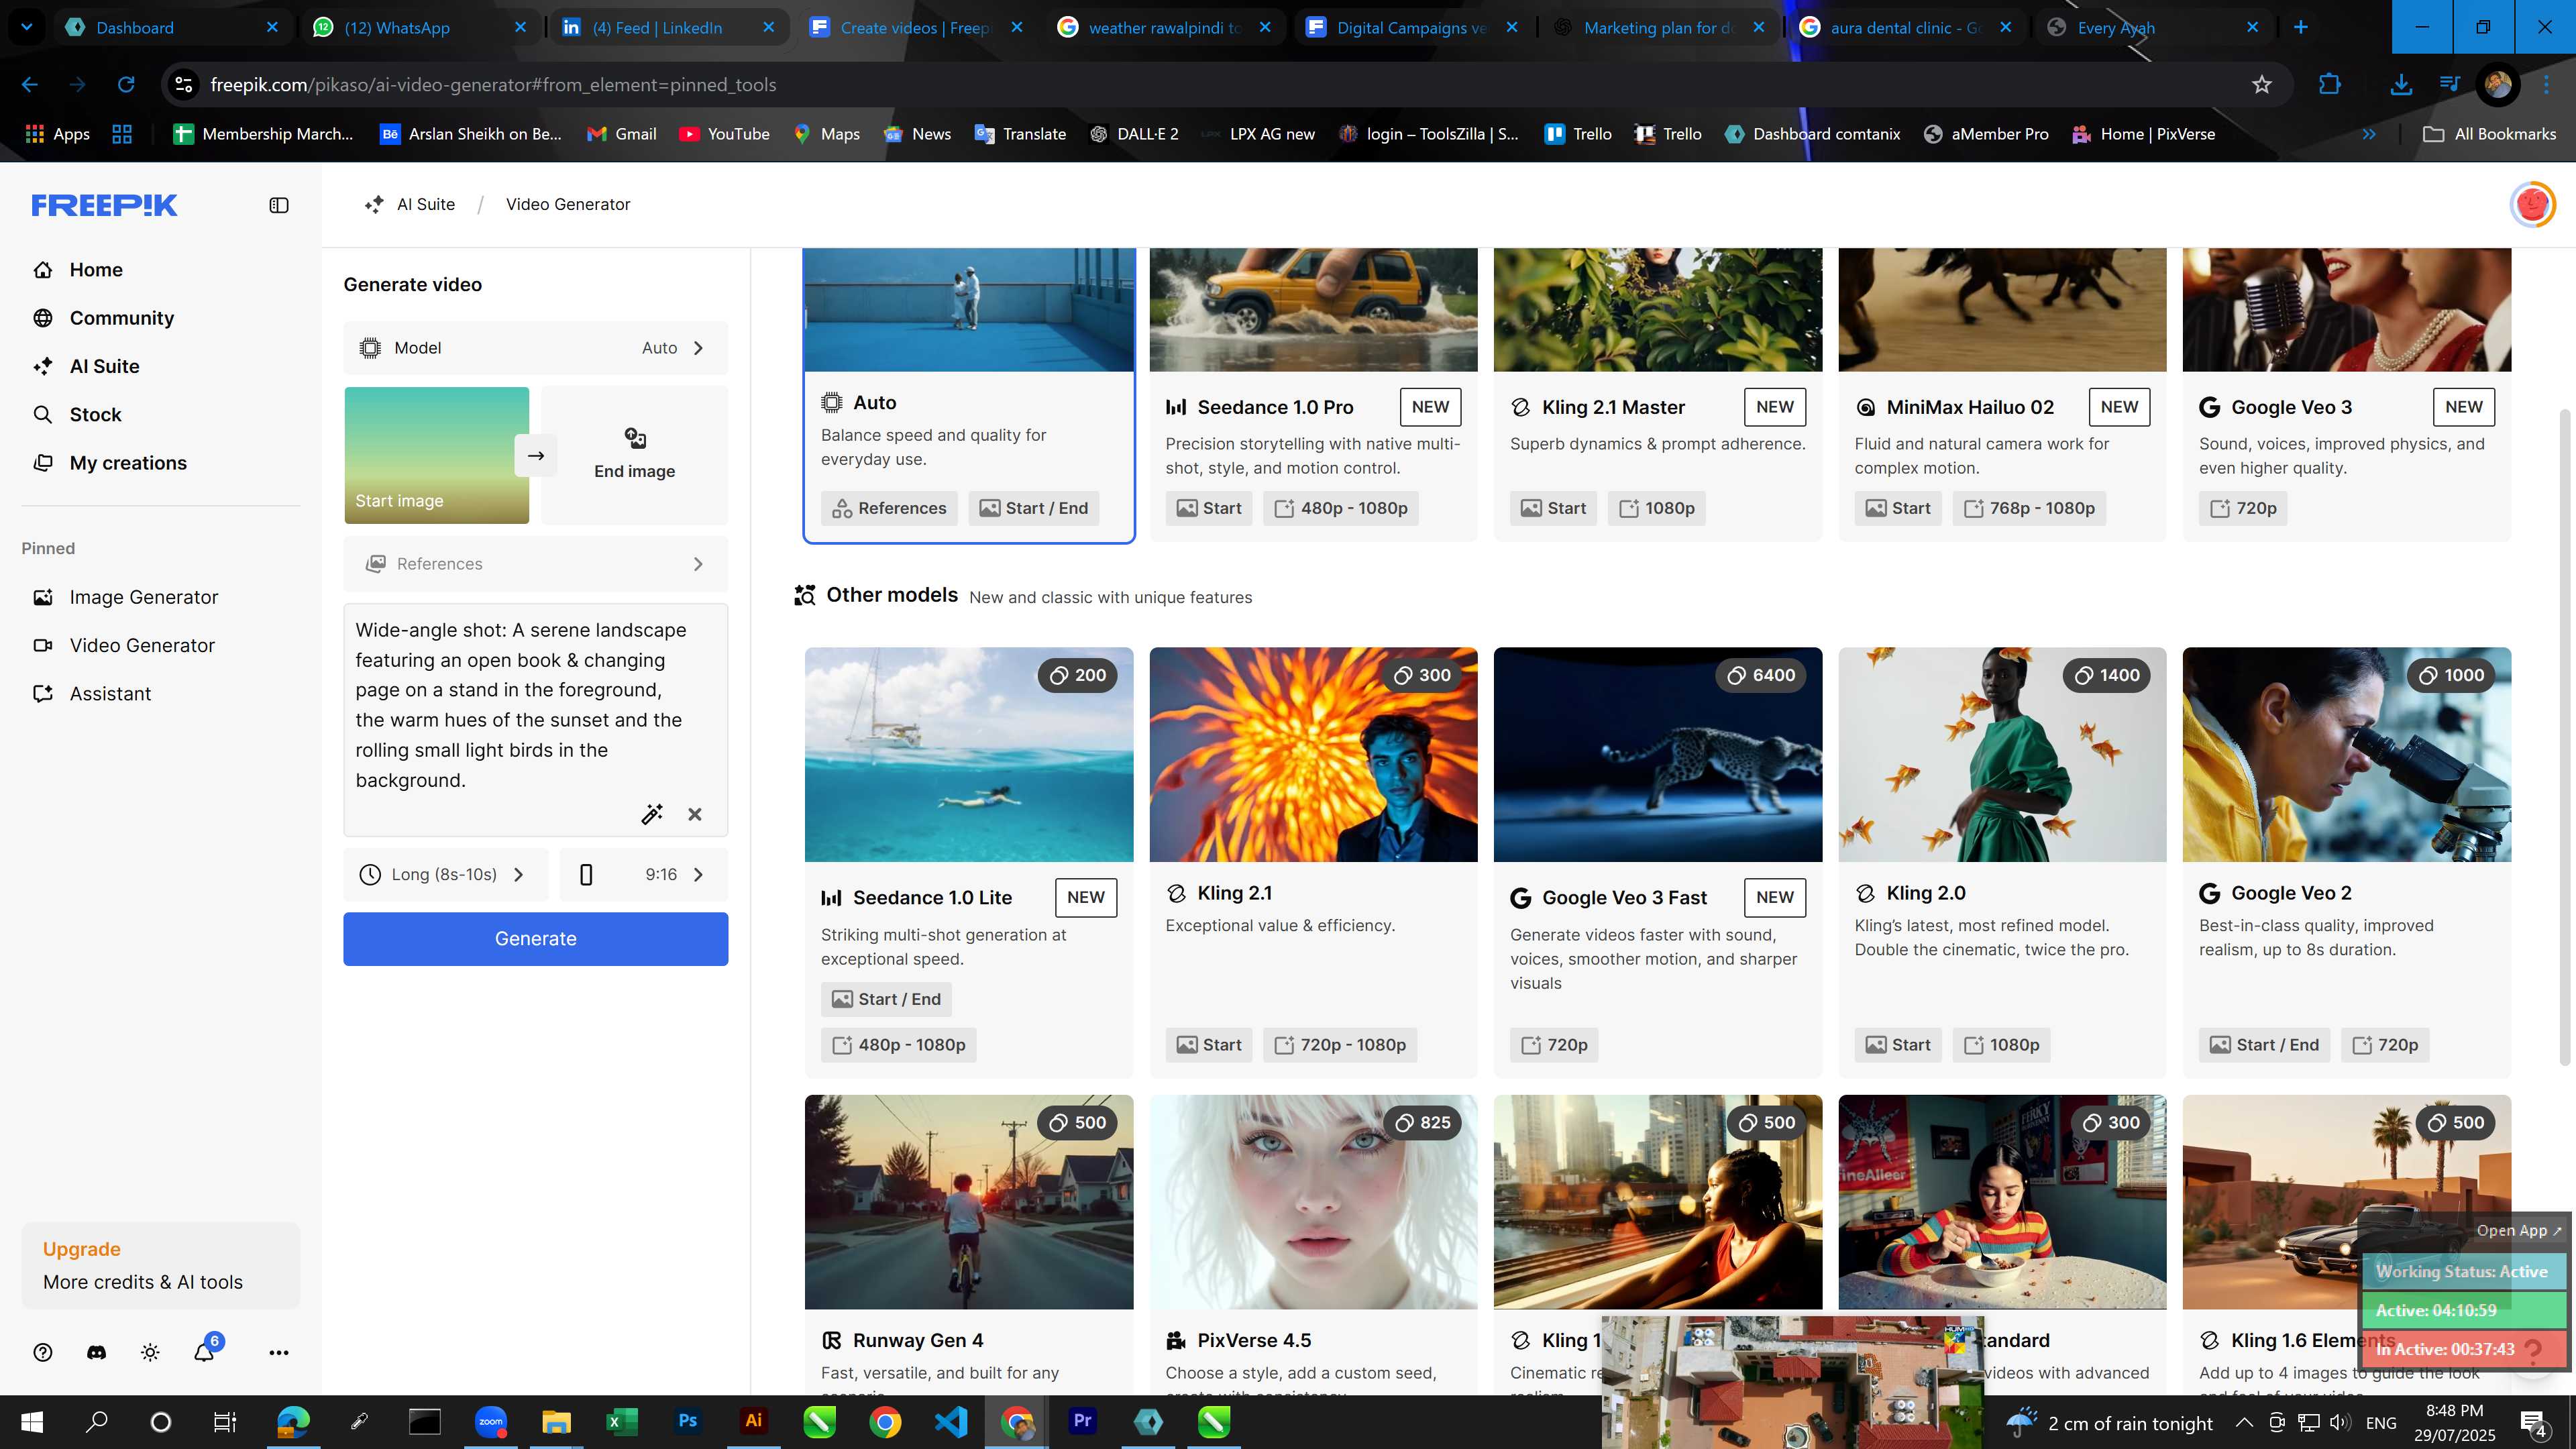Select the Auto model card

(969, 395)
